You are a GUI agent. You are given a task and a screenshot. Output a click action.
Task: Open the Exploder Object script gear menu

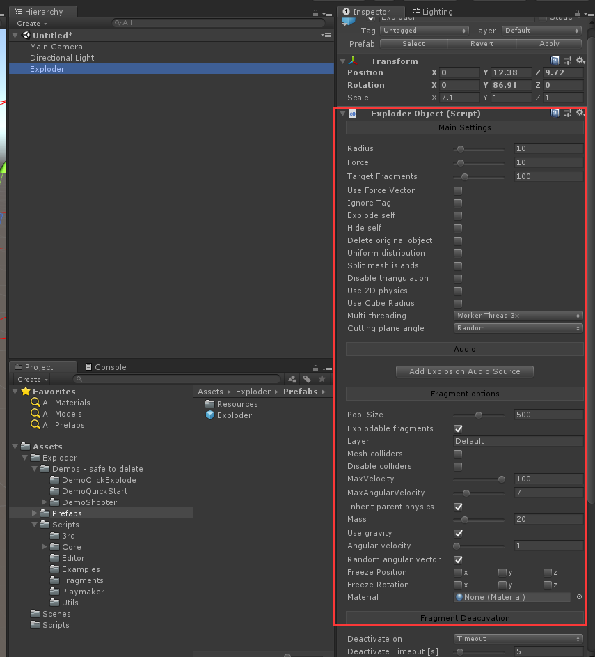tap(580, 112)
